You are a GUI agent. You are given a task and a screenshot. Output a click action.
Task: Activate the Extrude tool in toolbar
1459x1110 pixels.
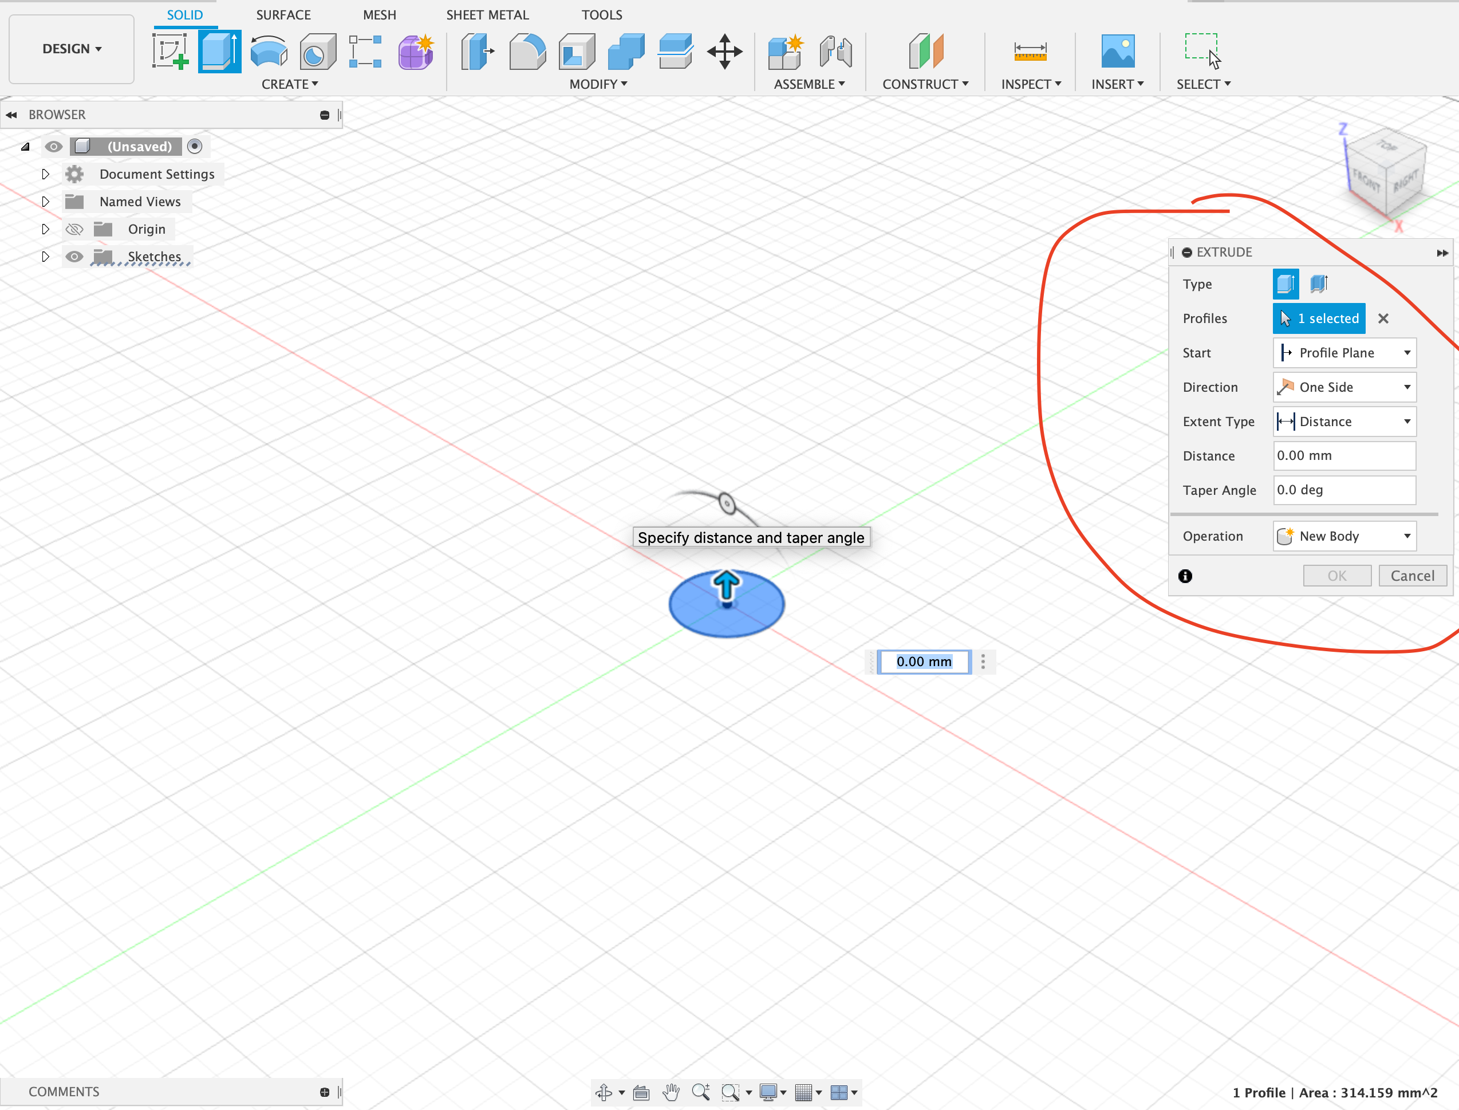pos(220,51)
